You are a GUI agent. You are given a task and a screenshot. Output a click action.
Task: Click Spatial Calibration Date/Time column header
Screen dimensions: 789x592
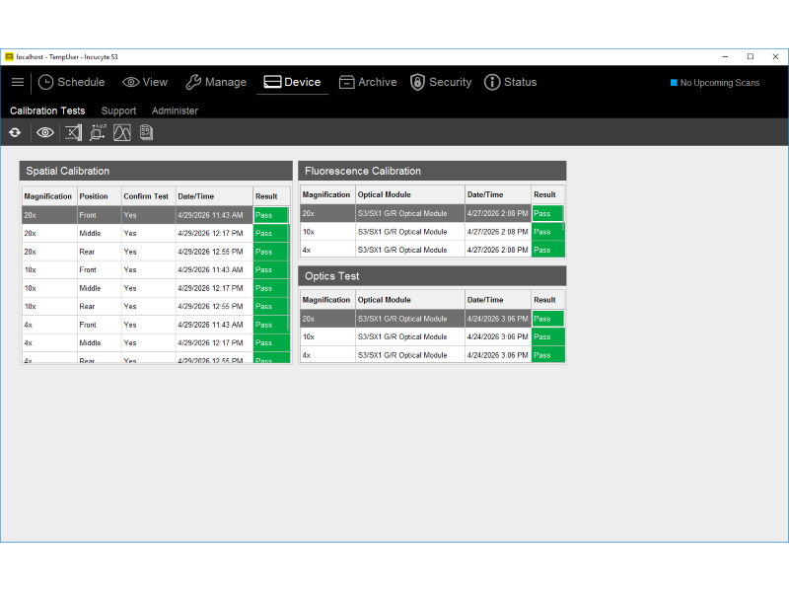[214, 196]
